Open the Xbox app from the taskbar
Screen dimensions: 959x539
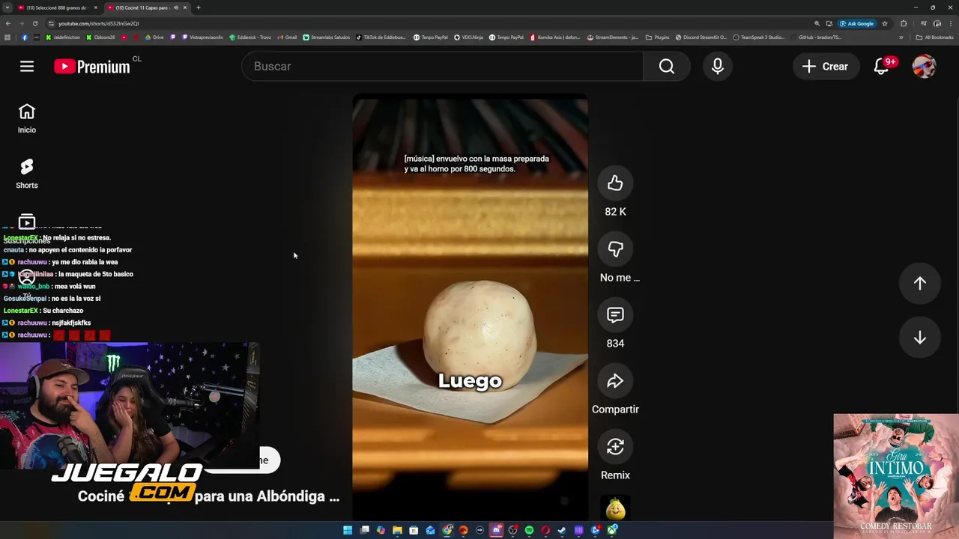pyautogui.click(x=612, y=530)
